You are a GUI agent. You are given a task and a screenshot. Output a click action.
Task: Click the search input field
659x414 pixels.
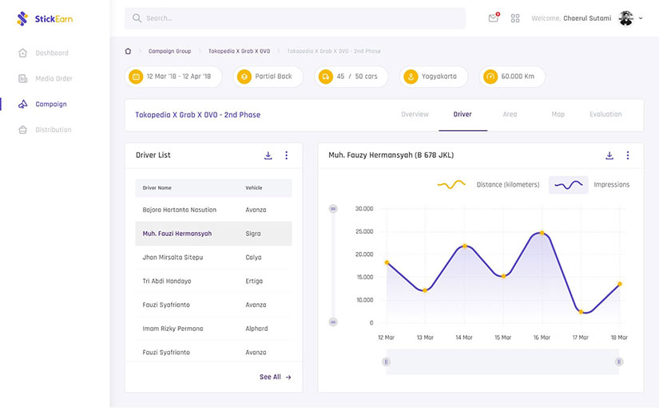point(296,18)
